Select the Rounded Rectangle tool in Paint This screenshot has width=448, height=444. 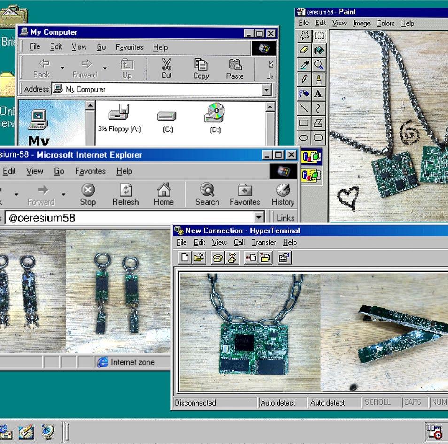click(319, 138)
